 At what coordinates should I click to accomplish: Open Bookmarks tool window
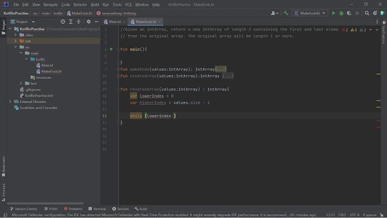pyautogui.click(x=4, y=167)
